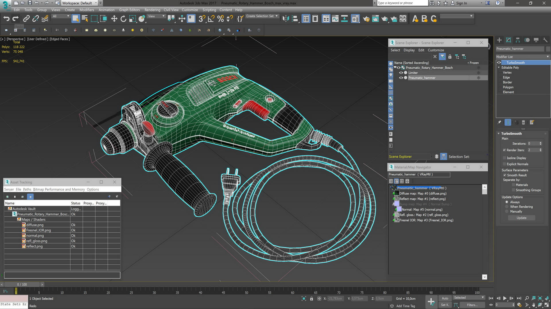The image size is (551, 309).
Task: Select the Select and Scale tool
Action: click(x=133, y=19)
